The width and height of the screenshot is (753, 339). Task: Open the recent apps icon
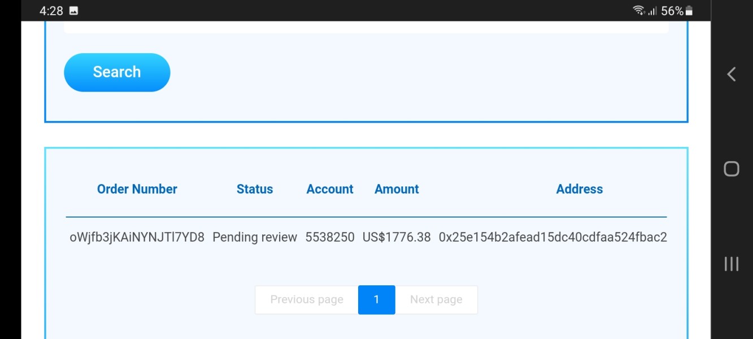coord(732,263)
